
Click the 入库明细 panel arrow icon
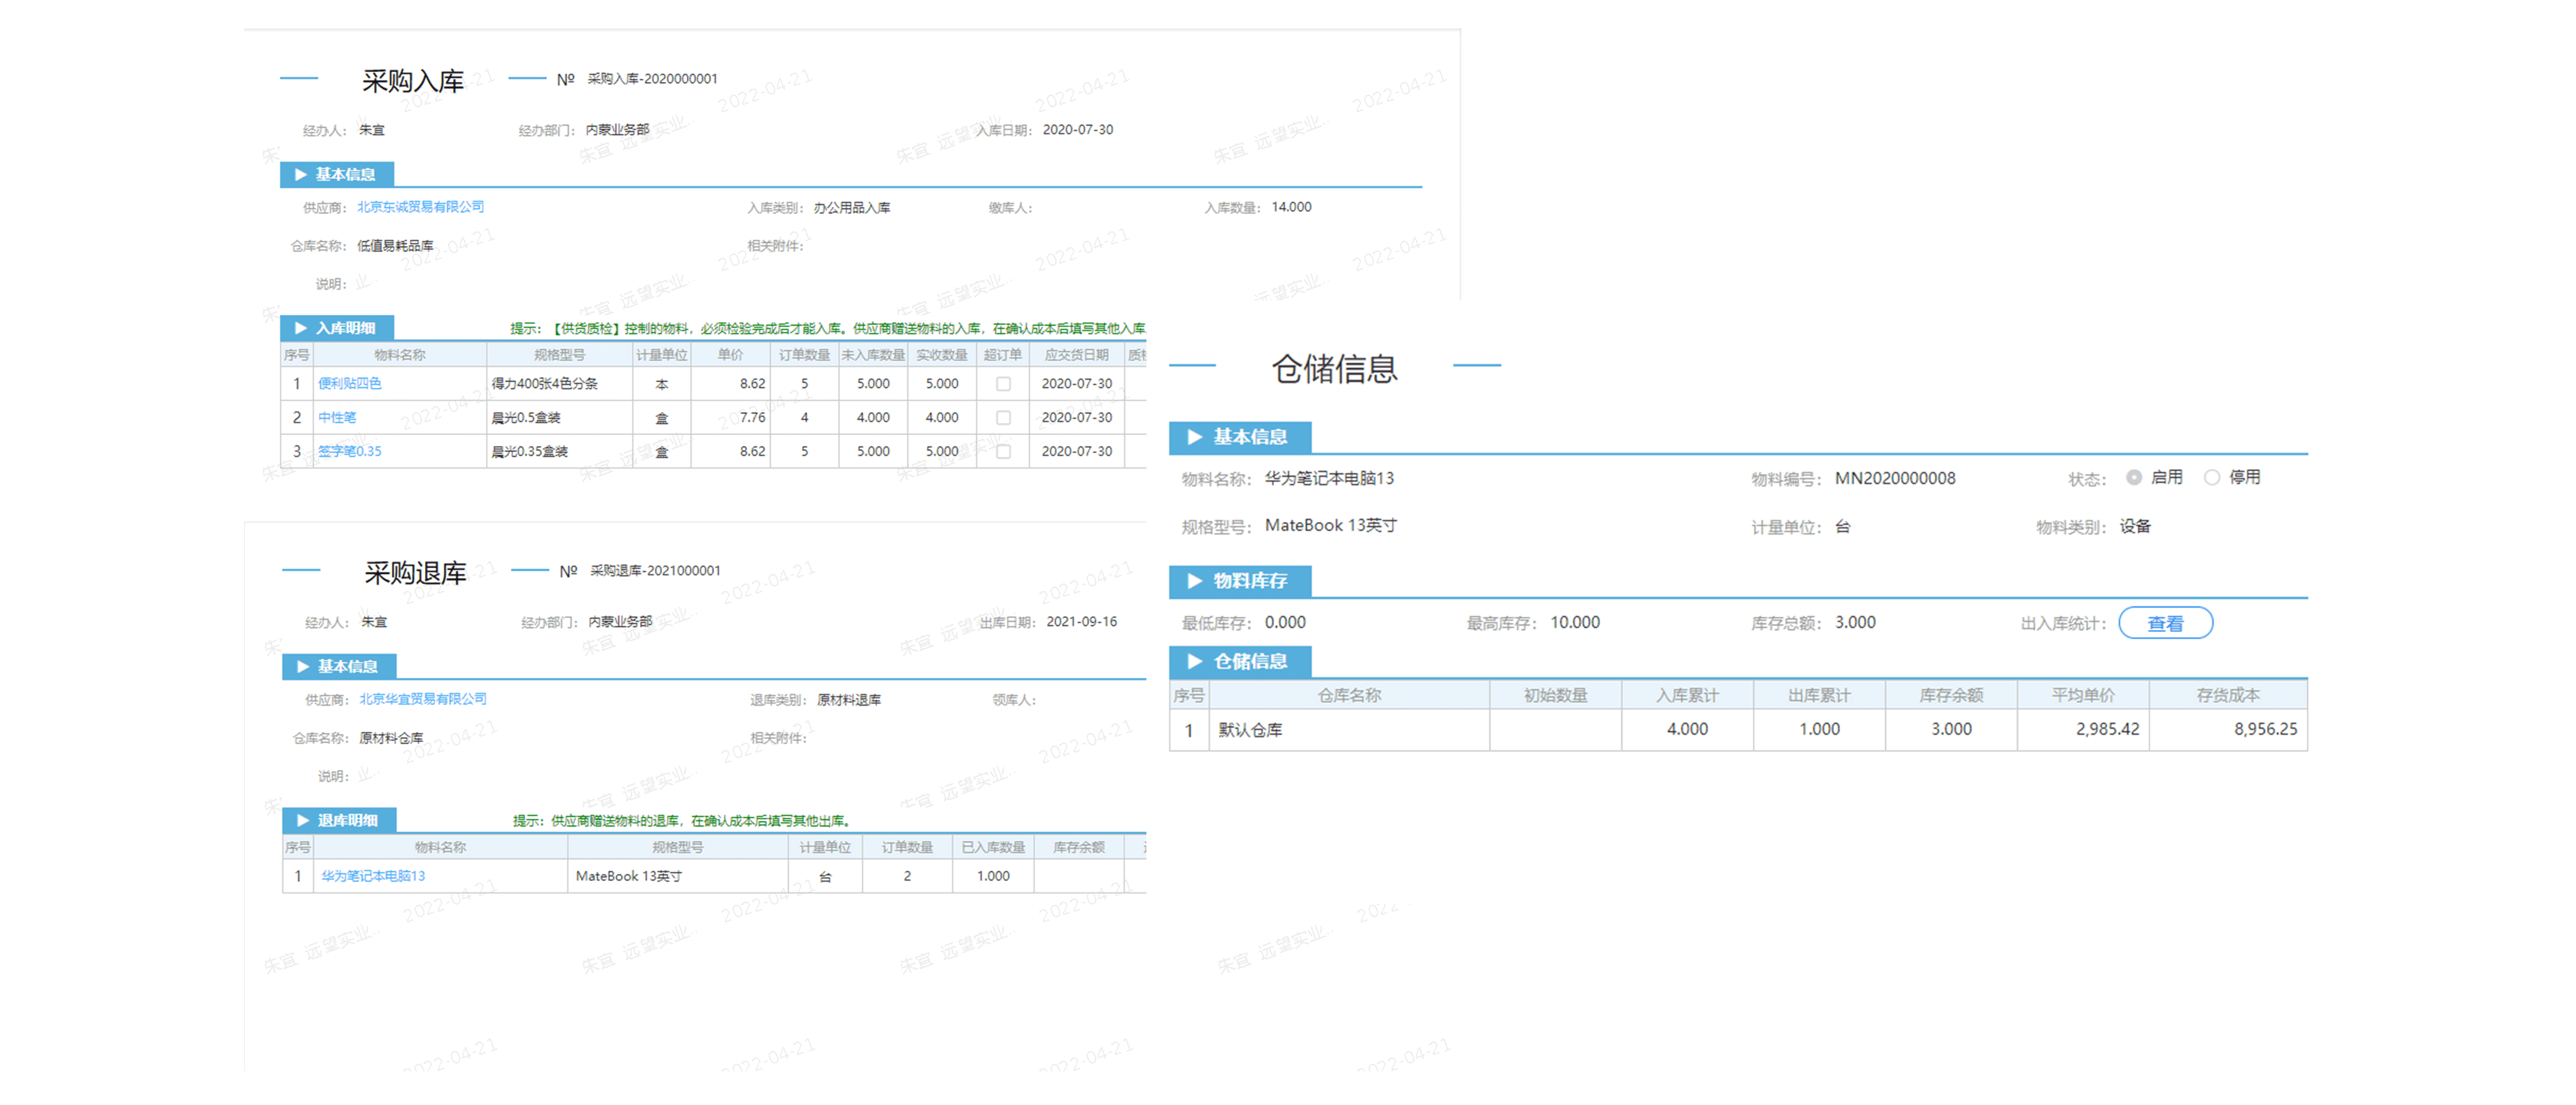(x=301, y=327)
